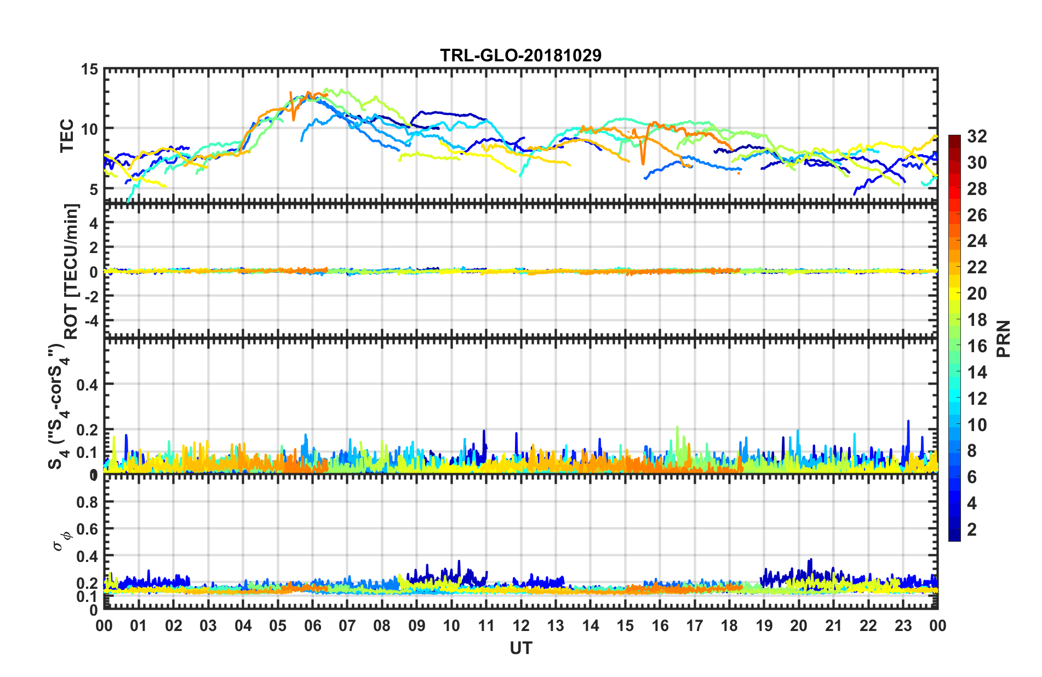Viewport: 1042px width, 677px height.
Task: Click colorbar tick label 28
Action: click(977, 188)
